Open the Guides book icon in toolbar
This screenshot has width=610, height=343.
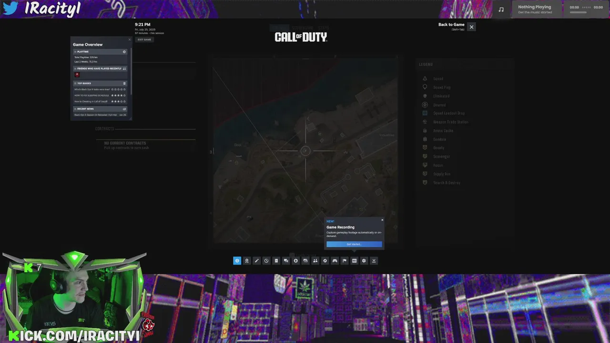coord(276,261)
